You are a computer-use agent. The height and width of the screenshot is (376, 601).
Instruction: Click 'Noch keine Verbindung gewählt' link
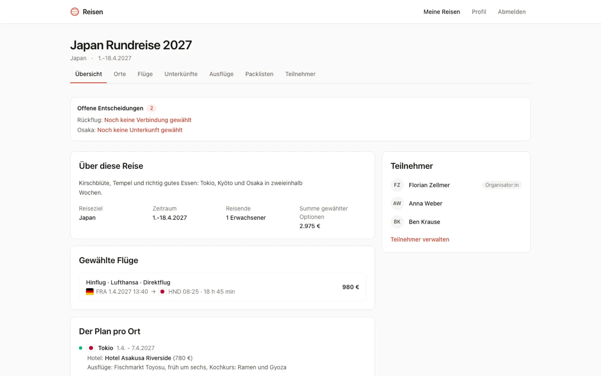click(148, 120)
